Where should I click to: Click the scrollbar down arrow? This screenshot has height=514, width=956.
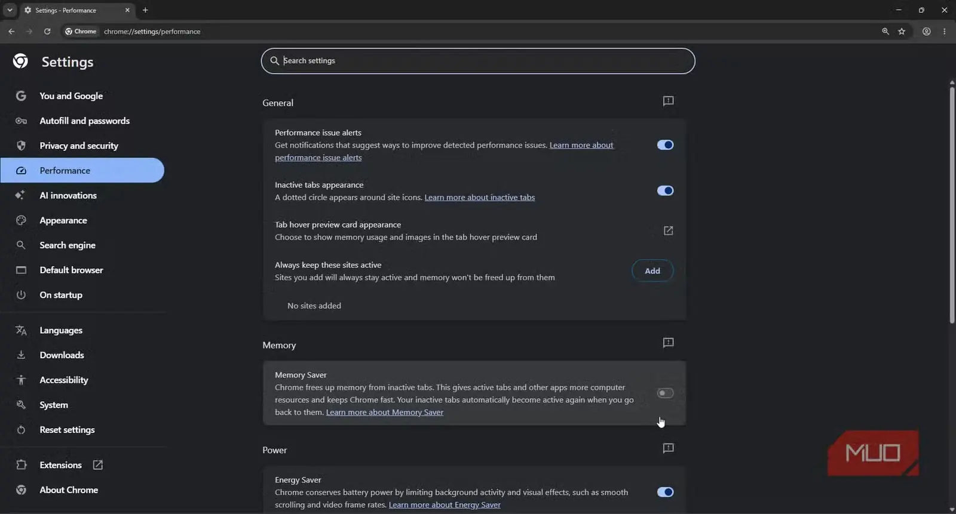pyautogui.click(x=952, y=509)
